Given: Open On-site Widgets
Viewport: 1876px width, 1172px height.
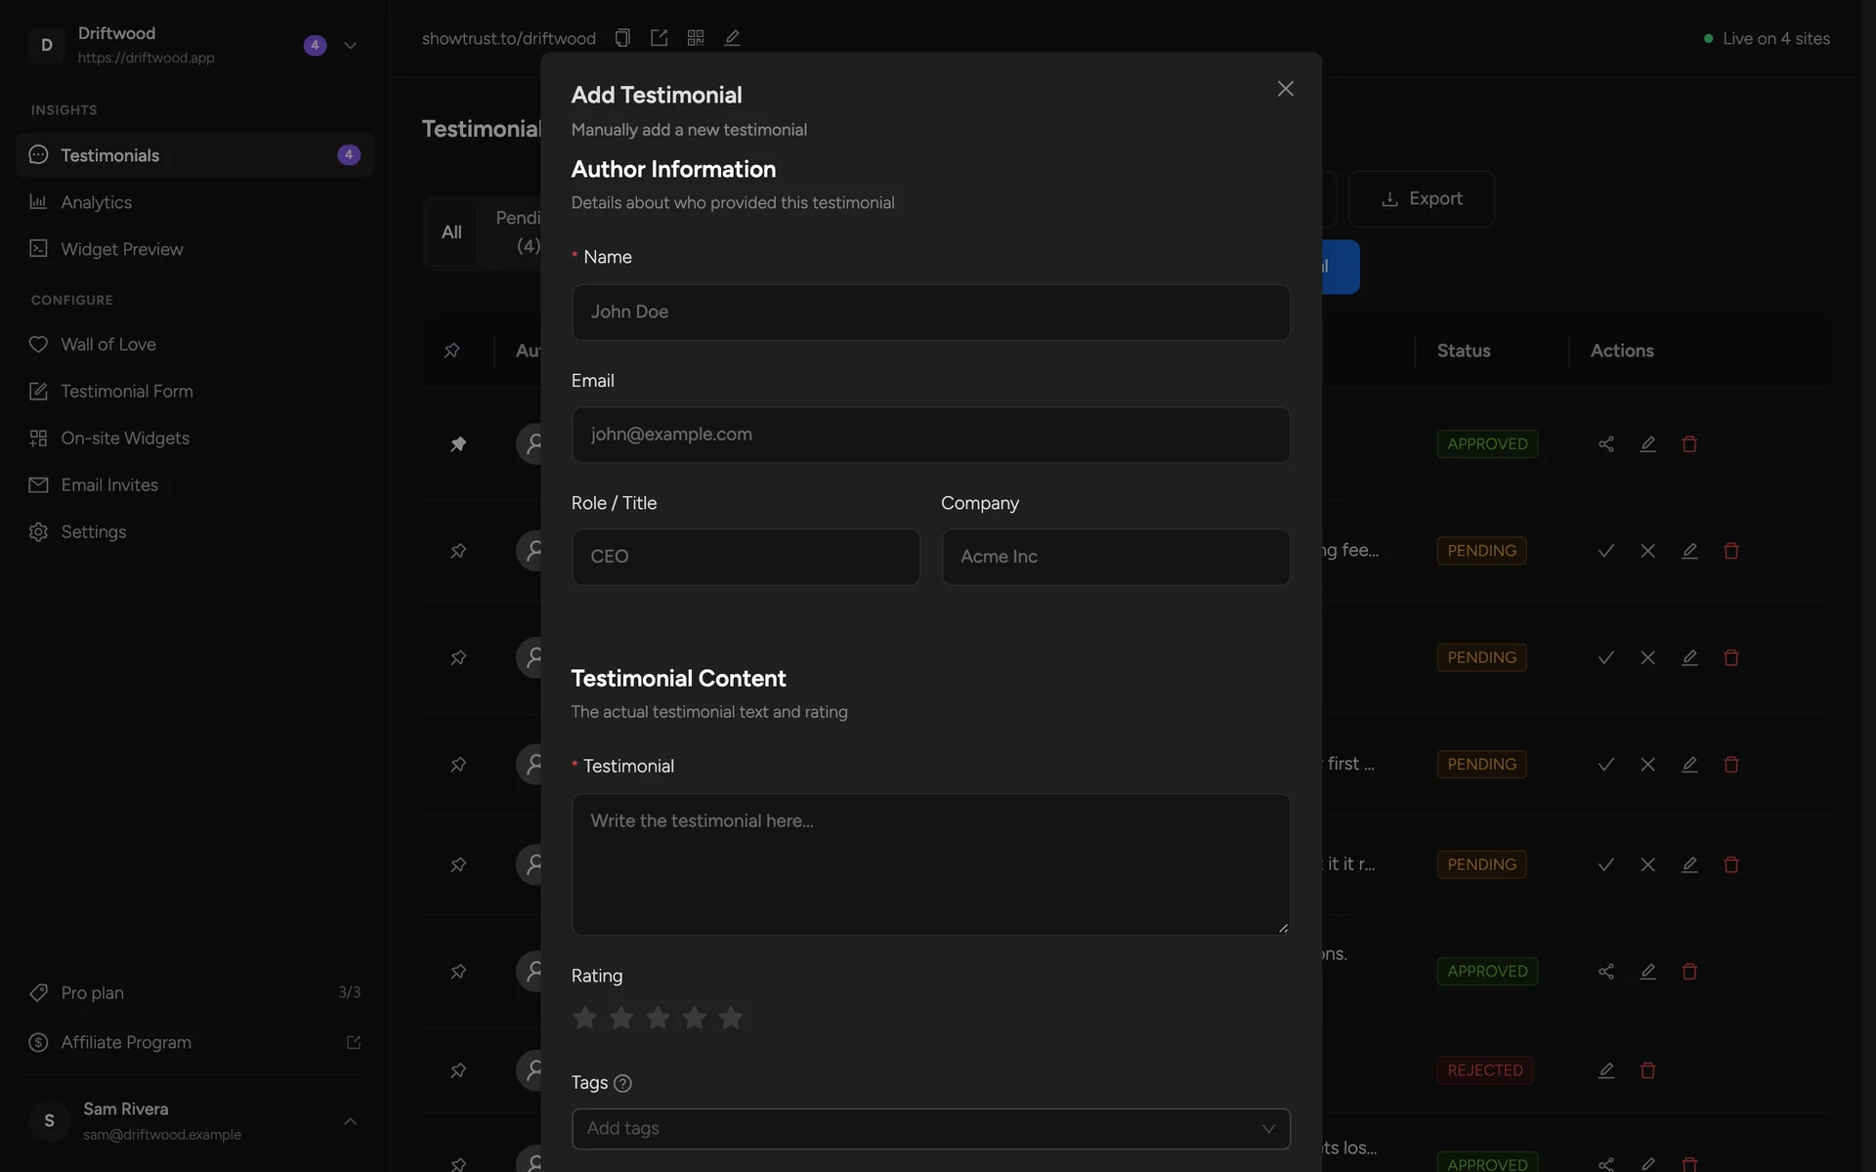Looking at the screenshot, I should (194, 438).
